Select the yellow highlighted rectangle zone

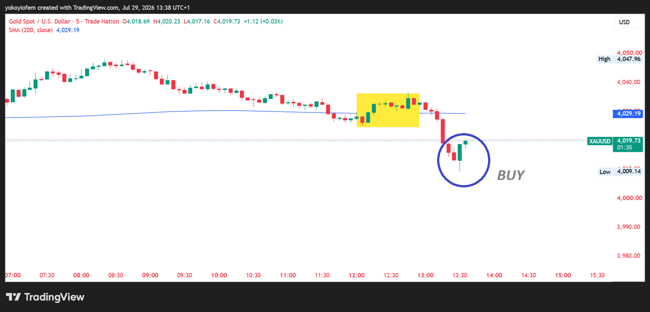click(x=388, y=110)
